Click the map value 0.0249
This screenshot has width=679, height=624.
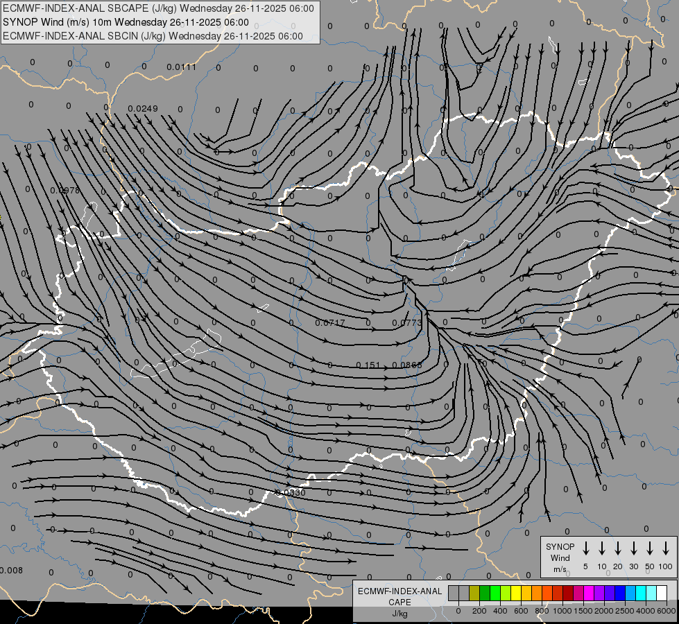[x=143, y=109]
